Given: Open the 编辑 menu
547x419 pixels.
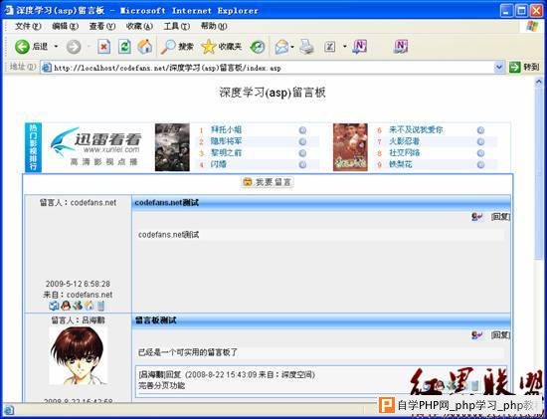Looking at the screenshot, I should [x=65, y=26].
